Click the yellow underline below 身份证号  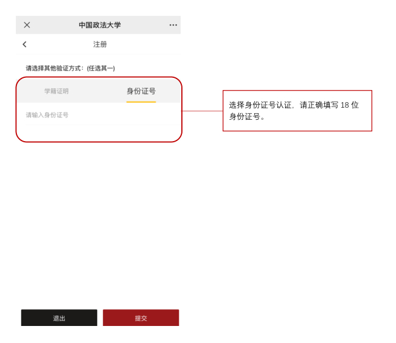pyautogui.click(x=141, y=102)
